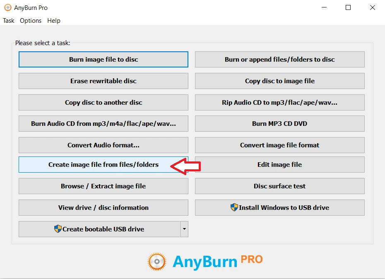Click Create image file from files/folders
The height and width of the screenshot is (279, 385).
tap(103, 164)
